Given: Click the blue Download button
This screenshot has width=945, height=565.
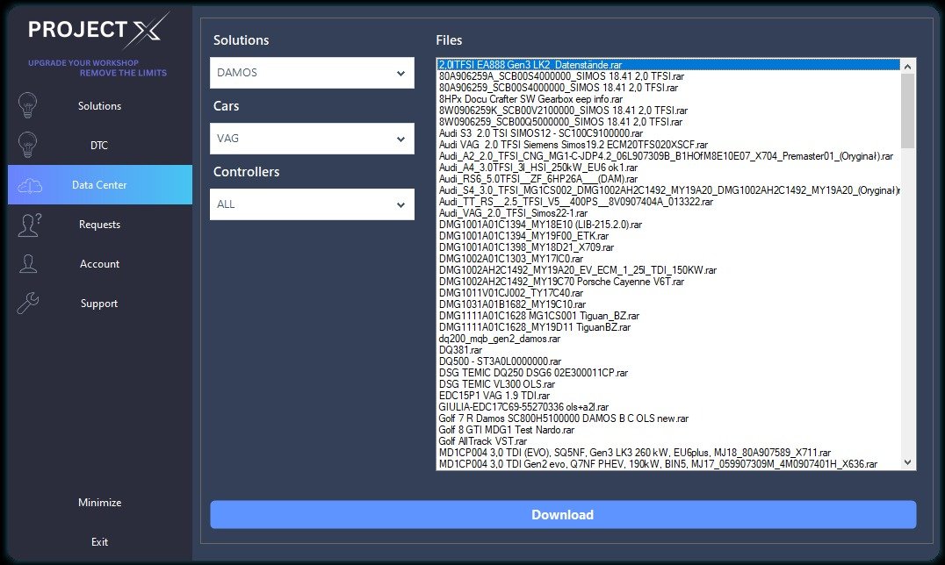Looking at the screenshot, I should 563,514.
